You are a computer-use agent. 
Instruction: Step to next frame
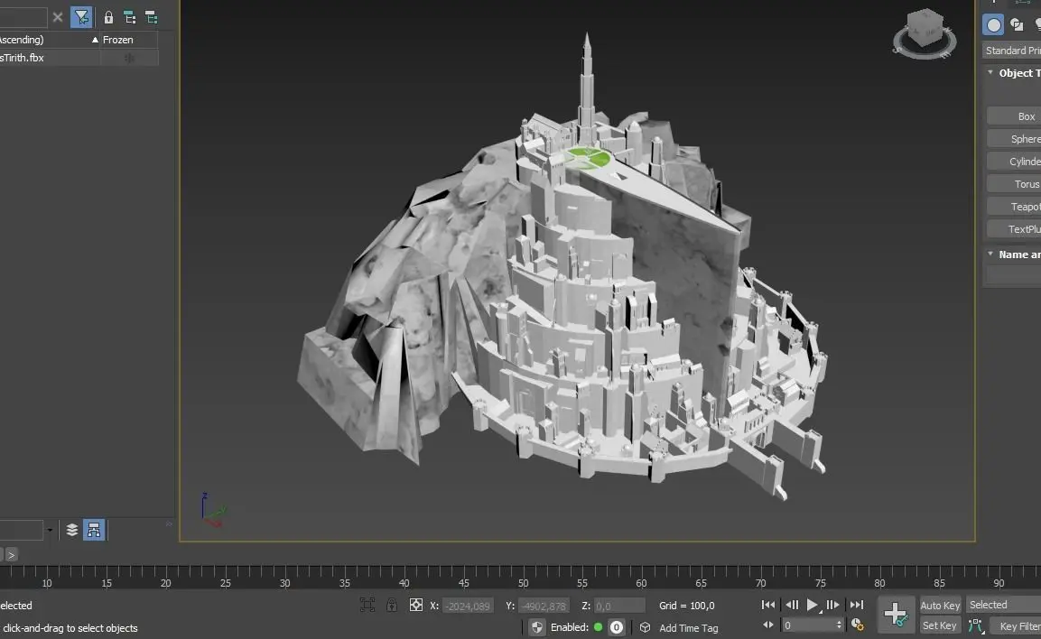832,605
